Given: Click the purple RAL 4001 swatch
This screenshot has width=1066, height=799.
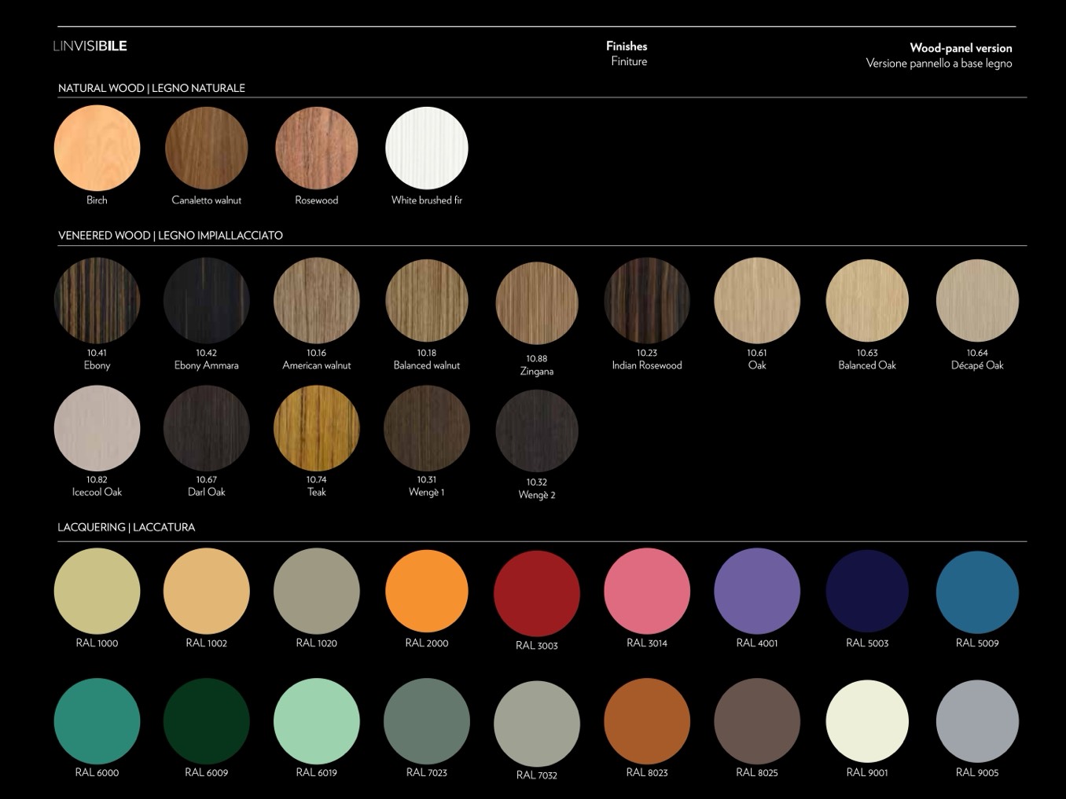Looking at the screenshot, I should coord(756,591).
